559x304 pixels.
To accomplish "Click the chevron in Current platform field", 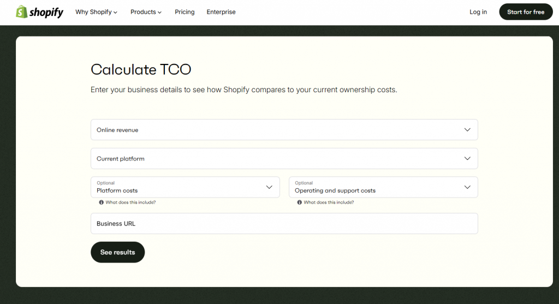I will click(467, 159).
